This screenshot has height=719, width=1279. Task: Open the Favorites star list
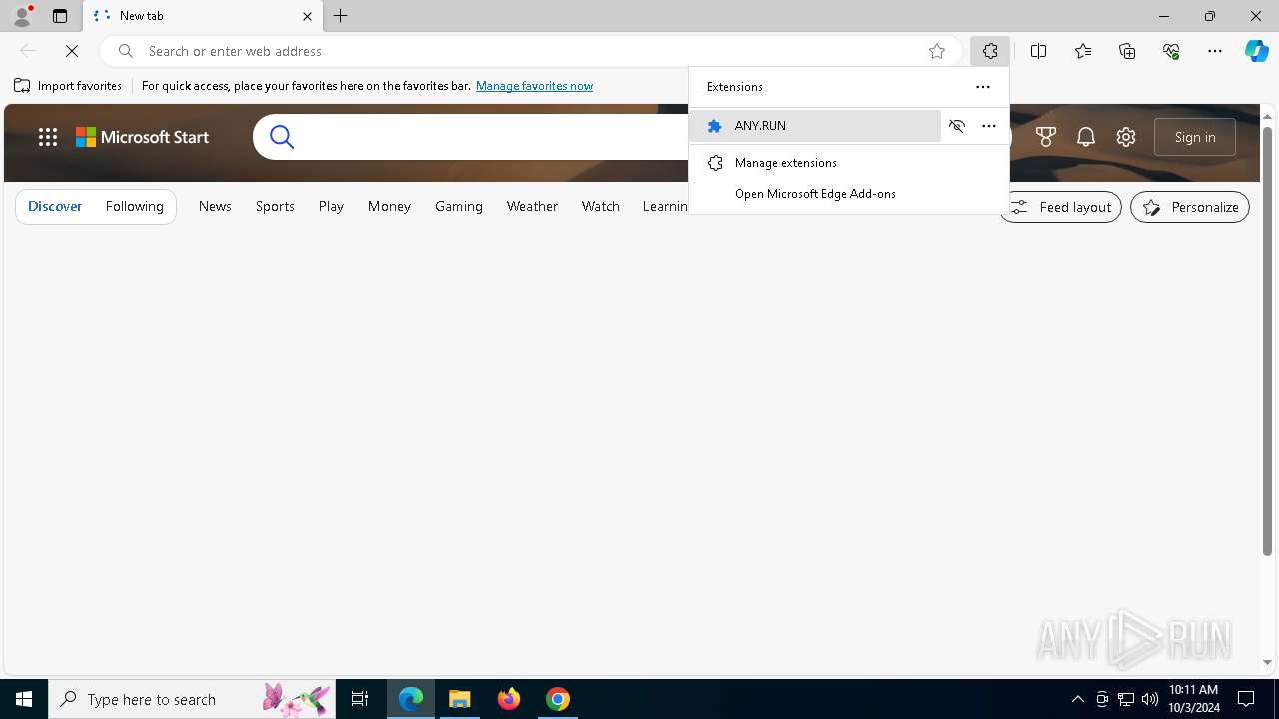[1083, 51]
